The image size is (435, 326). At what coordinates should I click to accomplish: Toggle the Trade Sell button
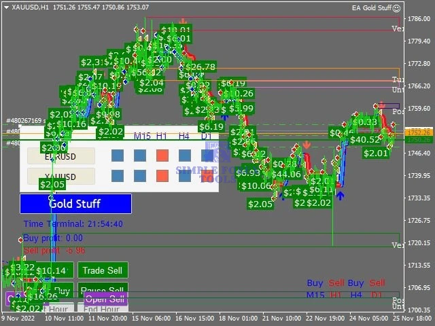pos(103,270)
